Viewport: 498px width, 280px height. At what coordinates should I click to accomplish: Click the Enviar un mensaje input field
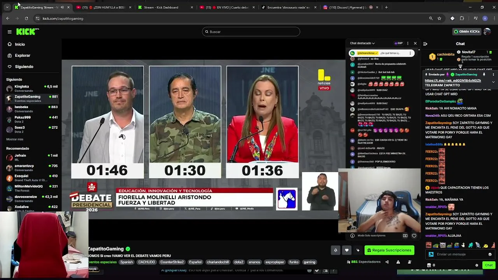(x=459, y=254)
